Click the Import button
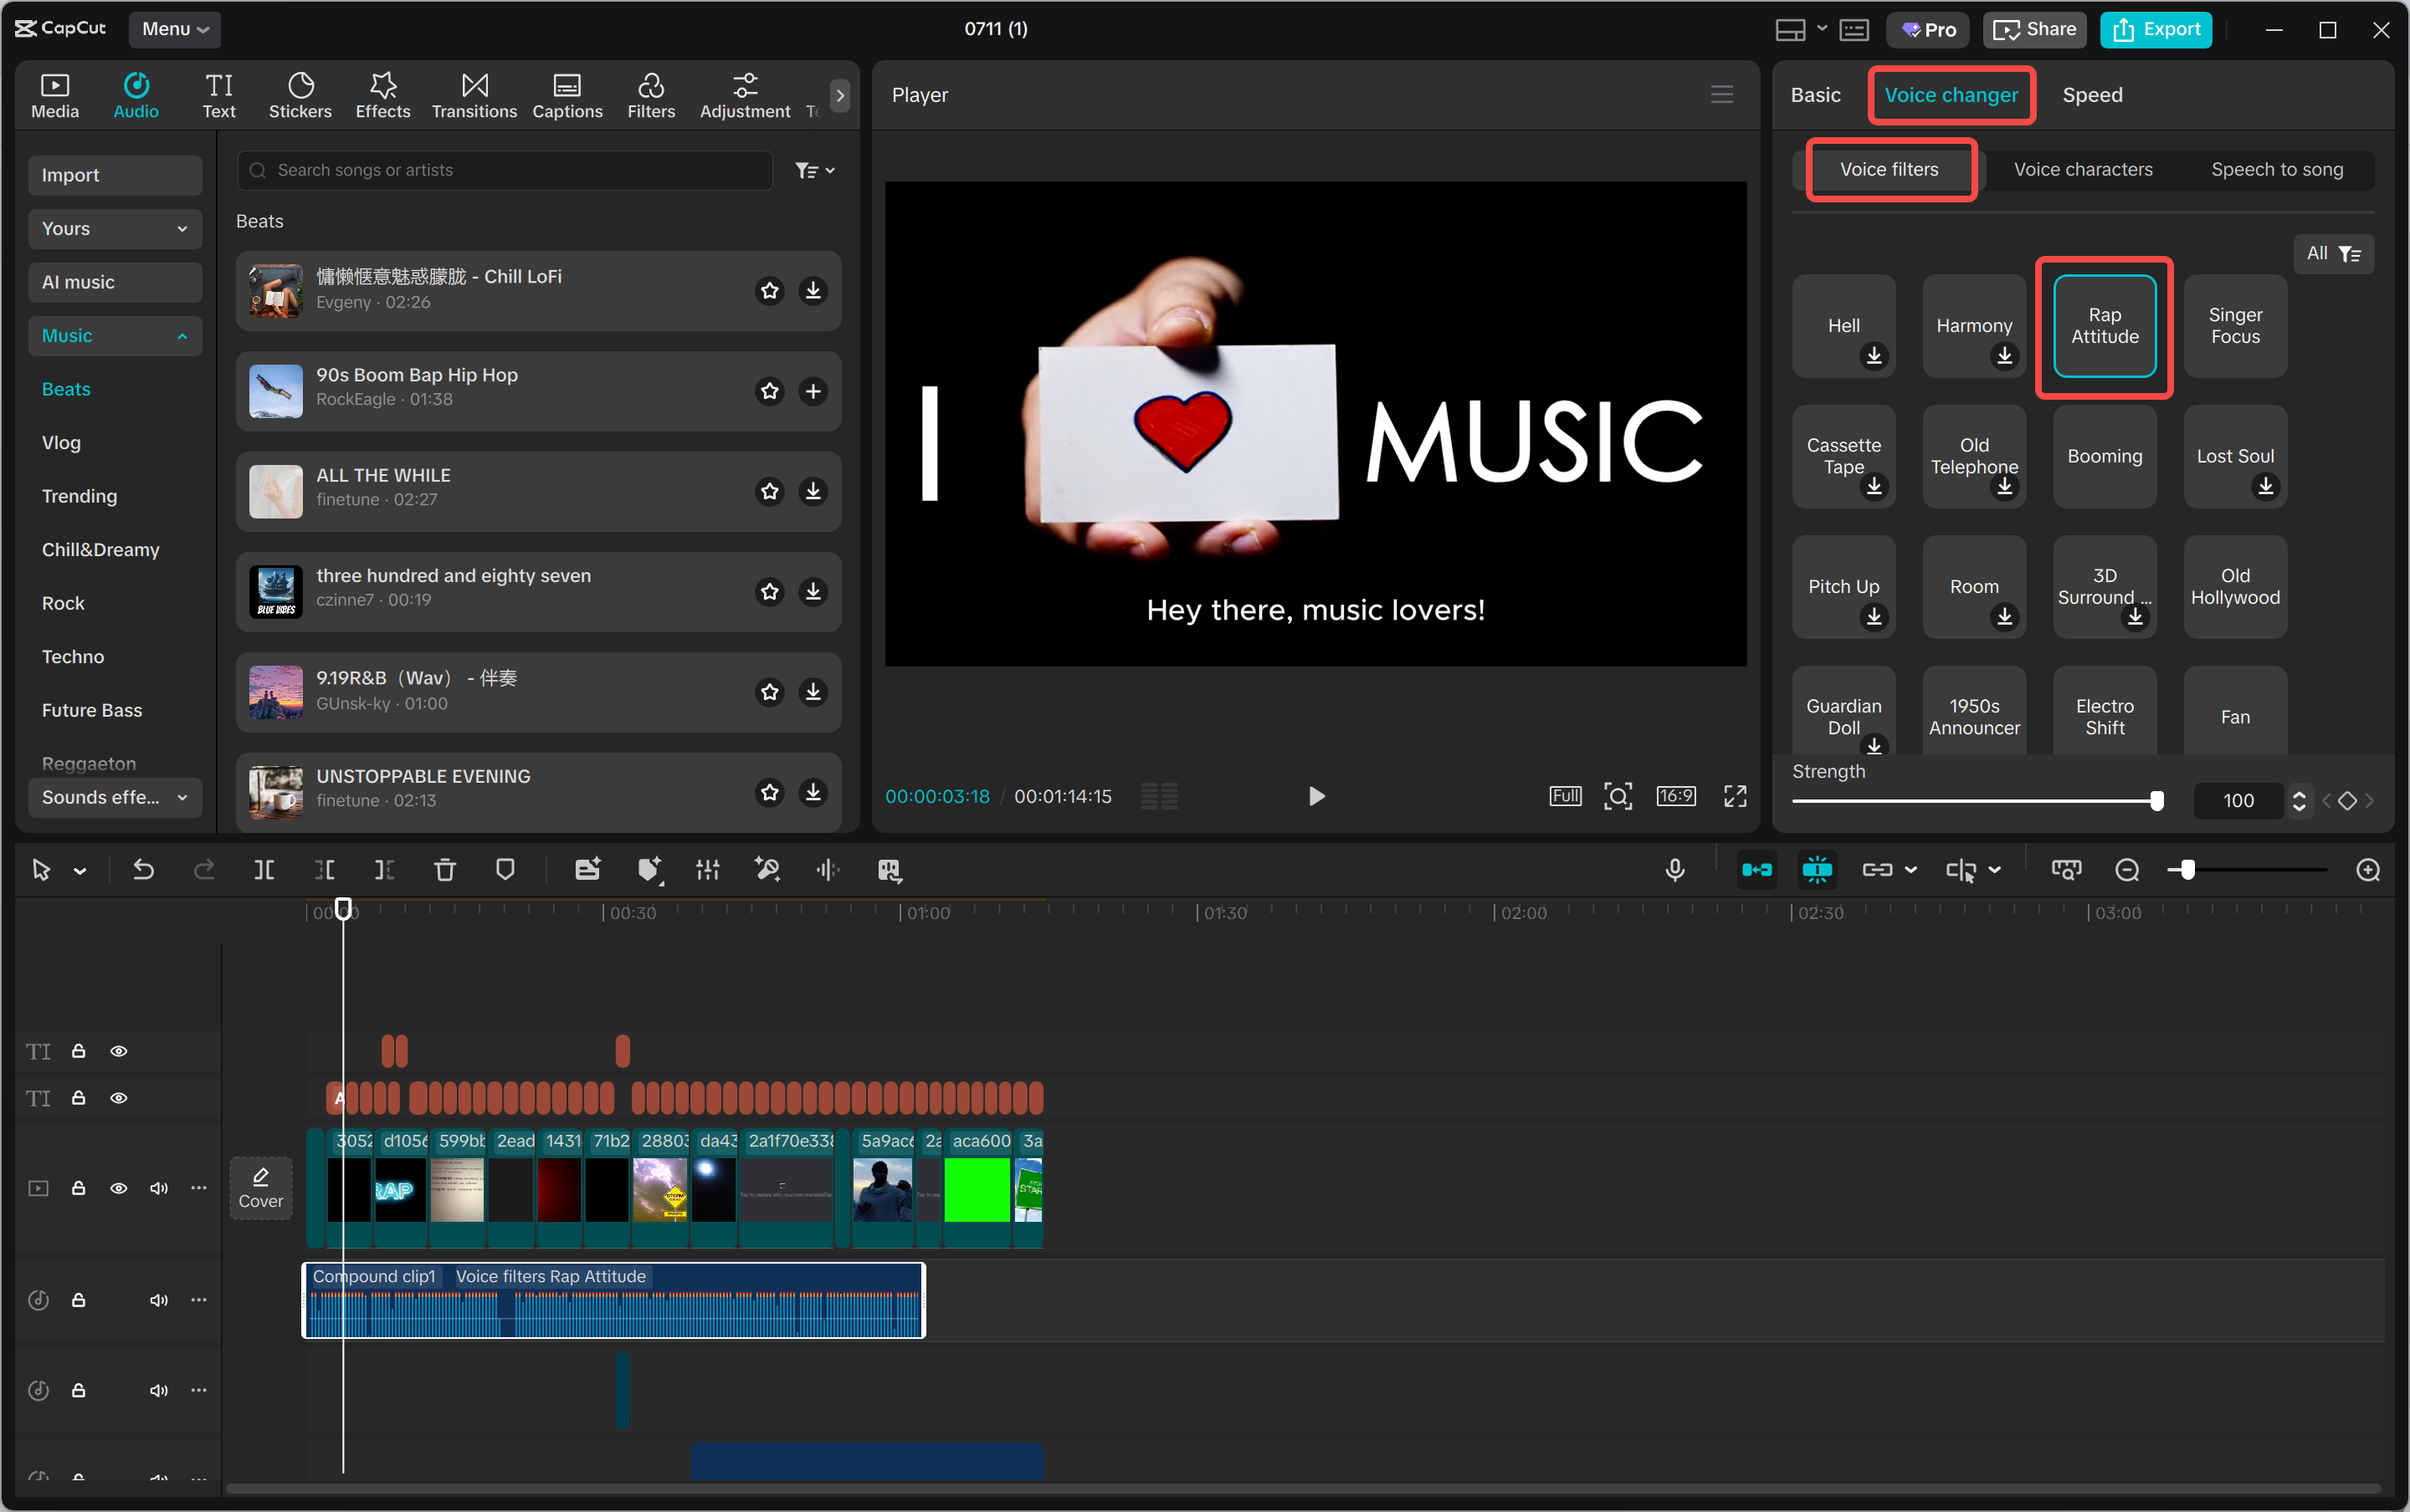 pyautogui.click(x=114, y=175)
